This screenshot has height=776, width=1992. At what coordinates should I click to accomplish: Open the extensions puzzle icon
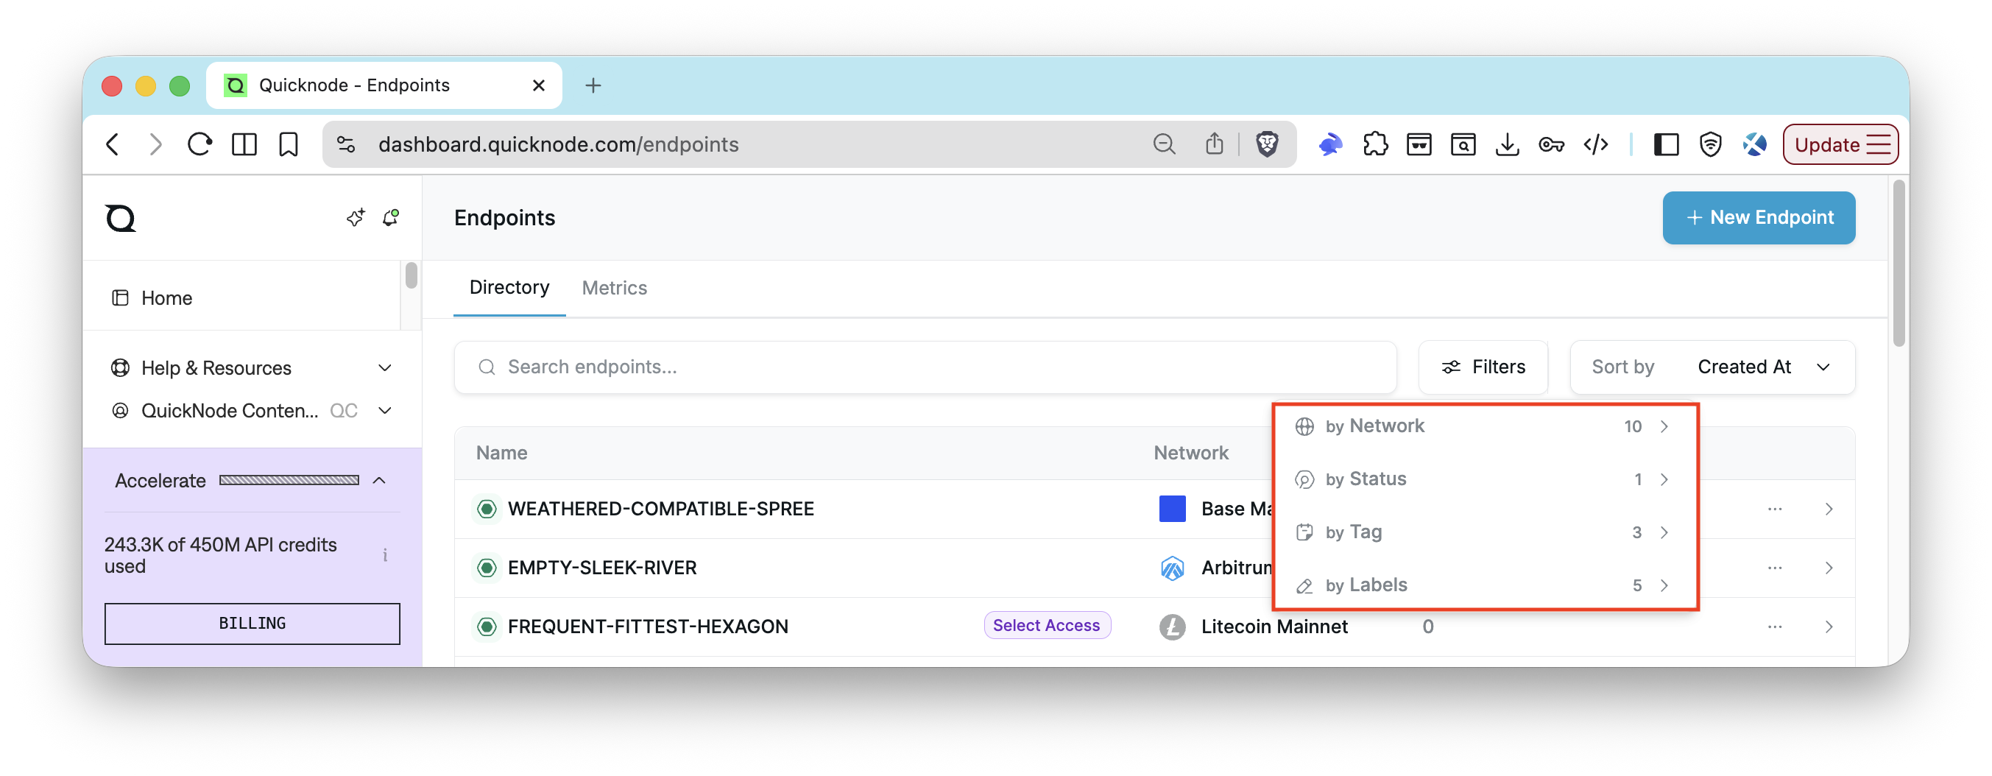1375,144
